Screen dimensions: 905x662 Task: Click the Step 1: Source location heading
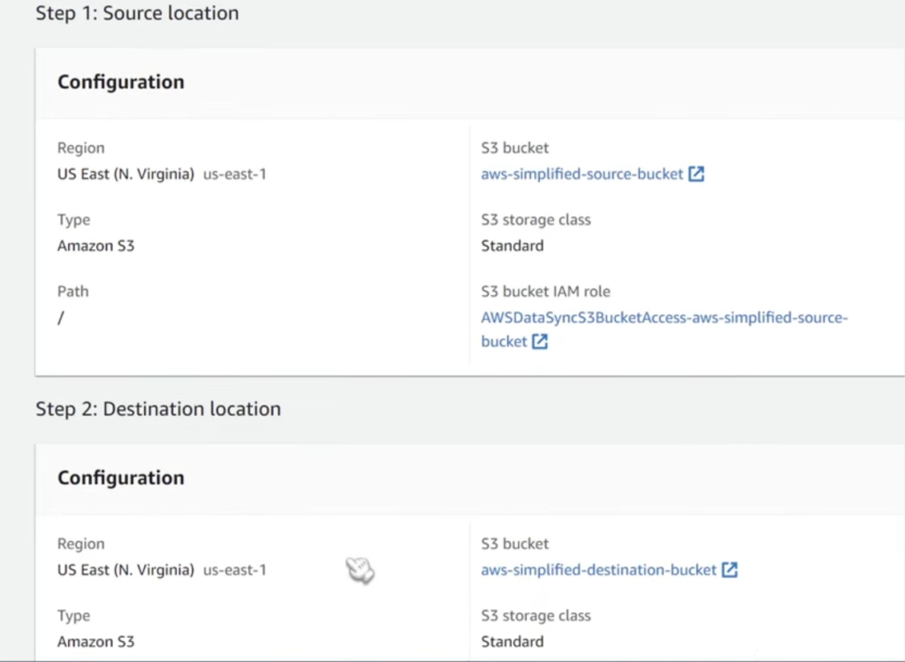[137, 13]
